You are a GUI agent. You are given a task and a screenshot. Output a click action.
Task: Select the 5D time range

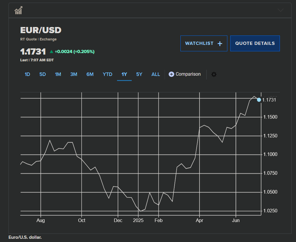43,75
